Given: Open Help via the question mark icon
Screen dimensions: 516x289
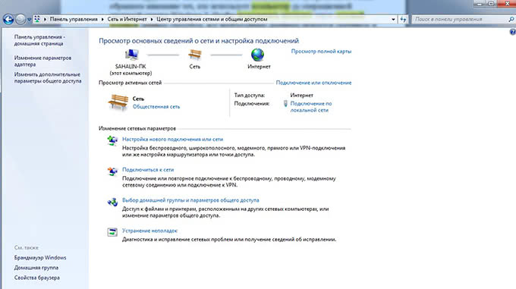Looking at the screenshot, I should click(513, 32).
